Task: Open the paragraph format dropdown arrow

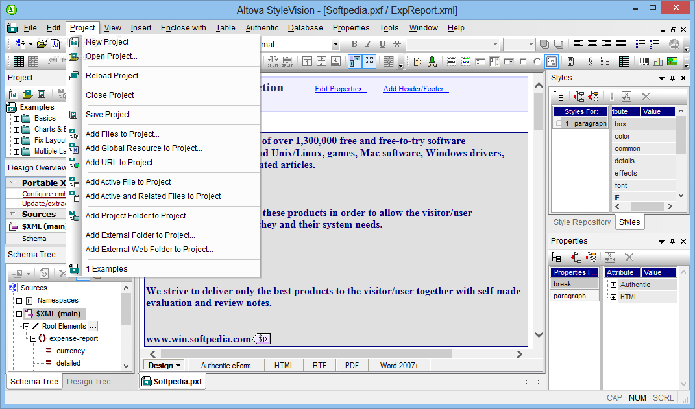Action: click(335, 44)
